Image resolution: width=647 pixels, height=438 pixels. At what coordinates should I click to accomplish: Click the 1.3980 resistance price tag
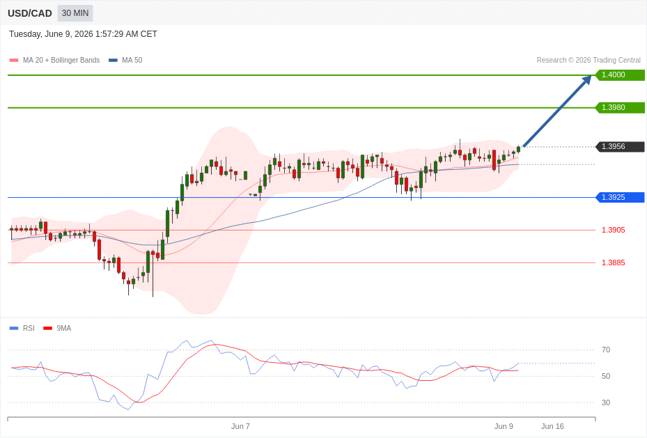[620, 107]
